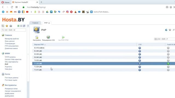Go back in browser history
The width and height of the screenshot is (175, 98).
pos(3,7)
